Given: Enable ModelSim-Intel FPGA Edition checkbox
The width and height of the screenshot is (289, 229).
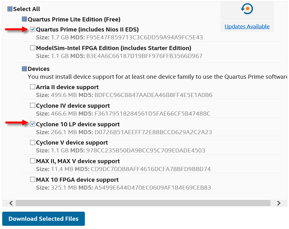Looking at the screenshot, I should click(x=33, y=48).
